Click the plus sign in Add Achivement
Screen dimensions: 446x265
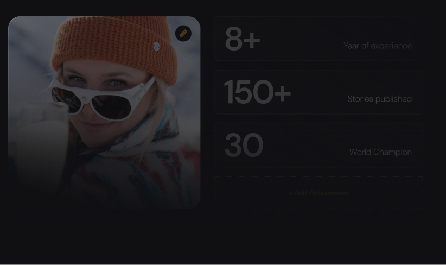point(290,193)
